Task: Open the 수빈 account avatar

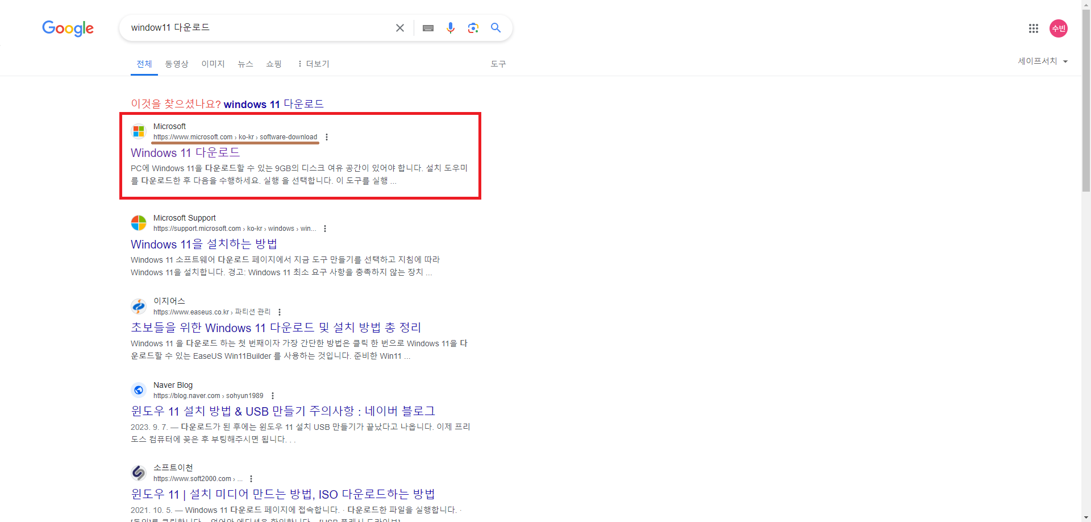Action: pyautogui.click(x=1059, y=28)
